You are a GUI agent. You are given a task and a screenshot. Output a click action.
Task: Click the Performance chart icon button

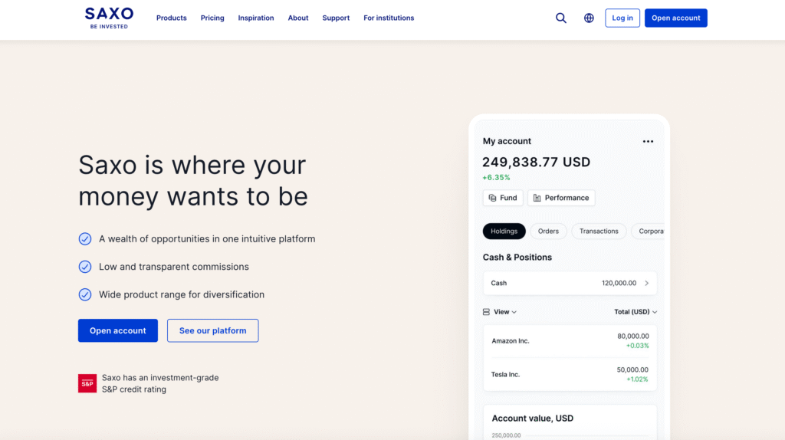point(561,198)
